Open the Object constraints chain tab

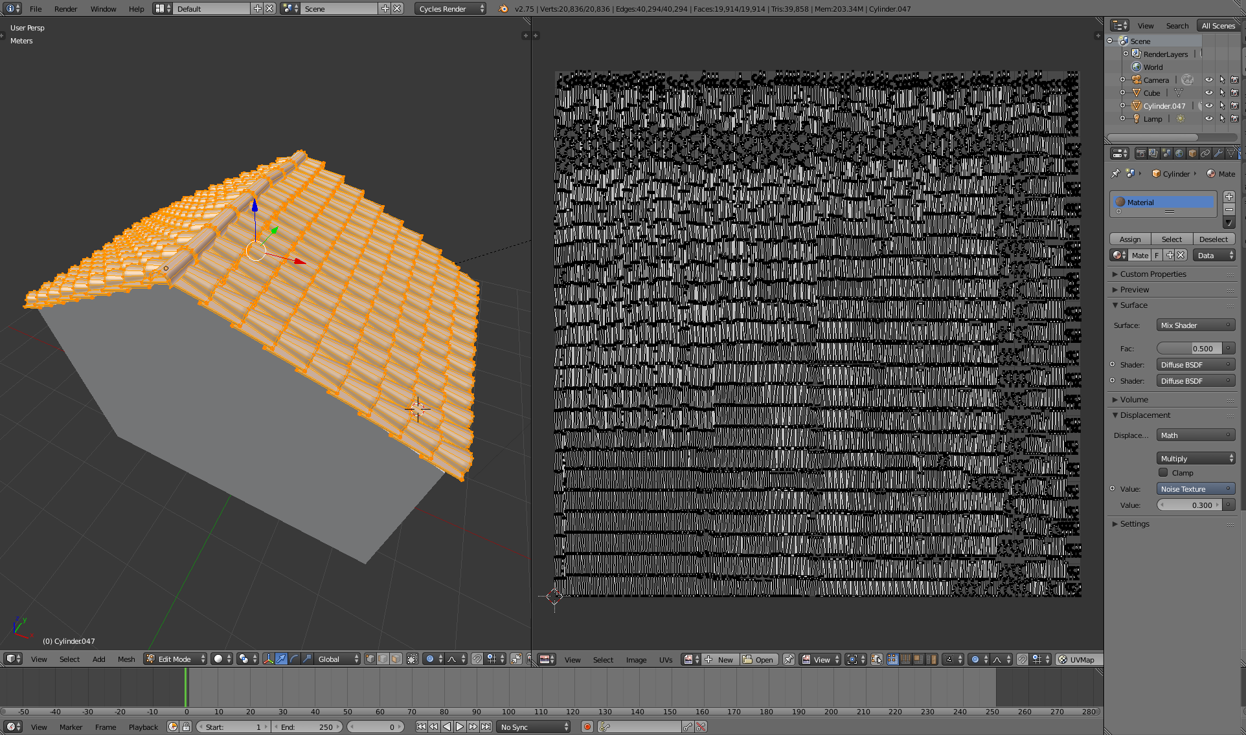[1205, 153]
